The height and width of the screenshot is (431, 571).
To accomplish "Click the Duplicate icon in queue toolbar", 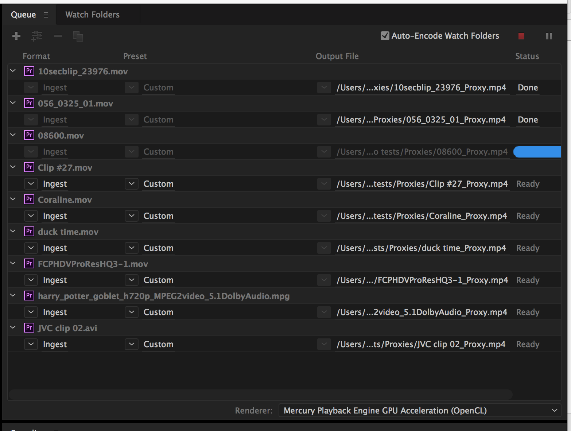I will [x=78, y=36].
